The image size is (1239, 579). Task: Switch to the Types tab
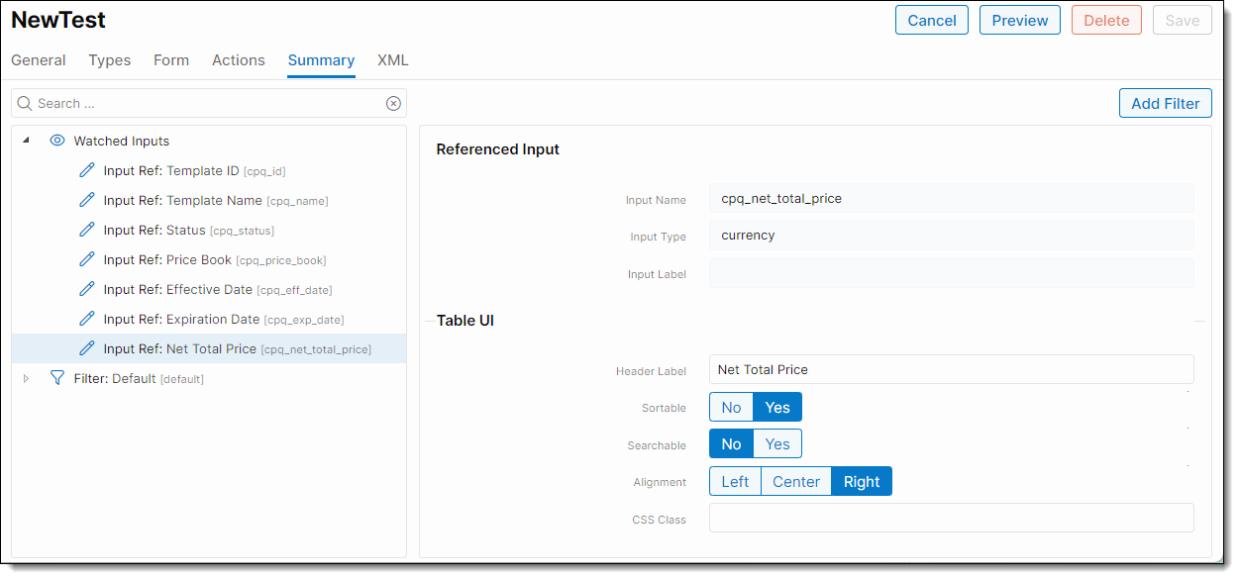coord(110,60)
